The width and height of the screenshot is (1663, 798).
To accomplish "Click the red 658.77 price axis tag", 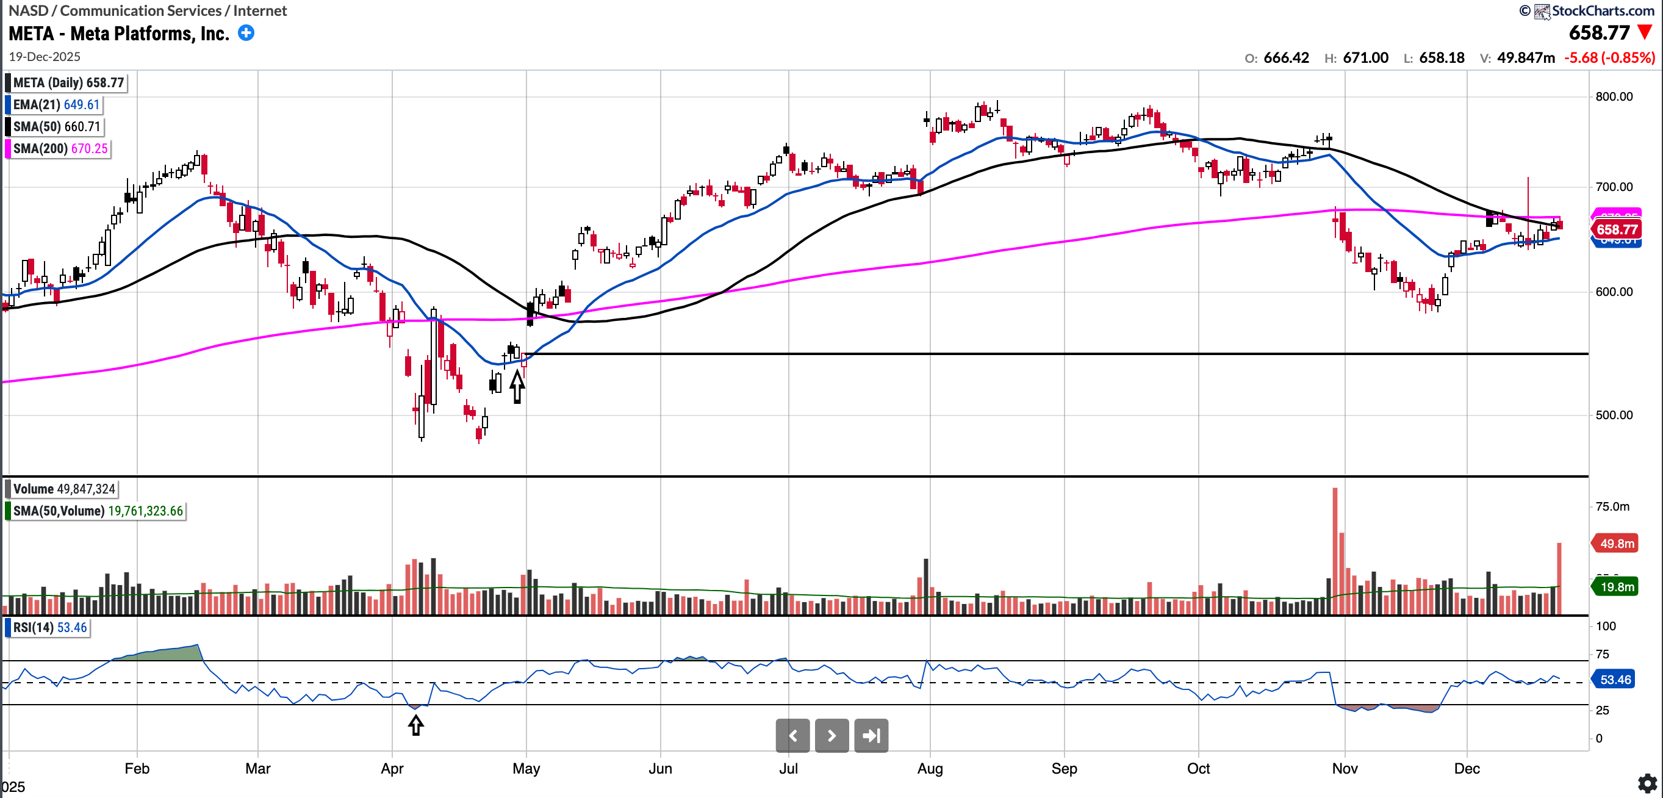I will pyautogui.click(x=1617, y=229).
